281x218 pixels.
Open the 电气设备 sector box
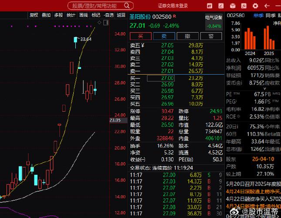[213, 22]
